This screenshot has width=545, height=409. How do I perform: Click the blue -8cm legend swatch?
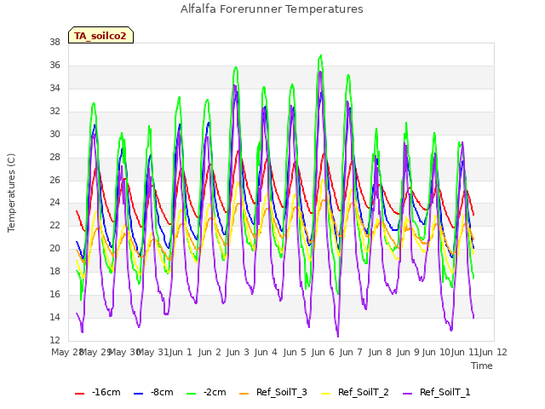(x=138, y=394)
